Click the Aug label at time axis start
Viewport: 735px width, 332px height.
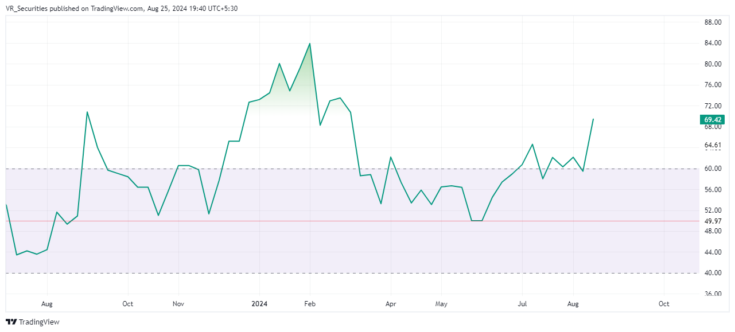click(47, 304)
